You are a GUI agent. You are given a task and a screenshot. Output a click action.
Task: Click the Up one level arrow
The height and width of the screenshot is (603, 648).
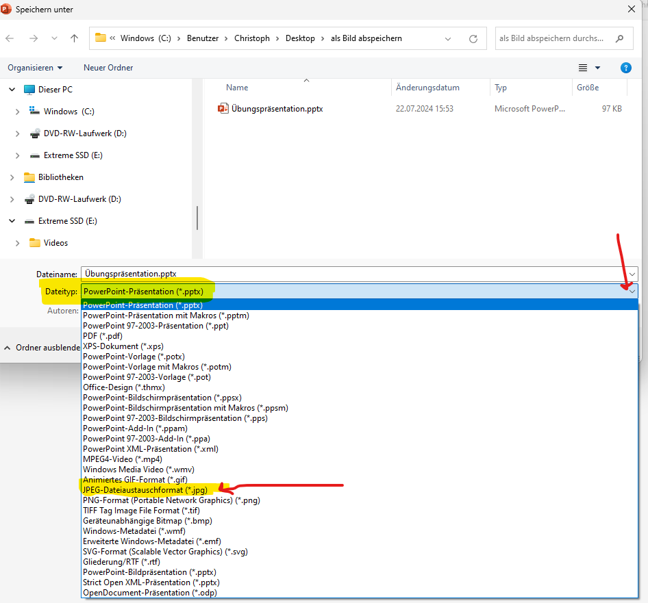[75, 39]
